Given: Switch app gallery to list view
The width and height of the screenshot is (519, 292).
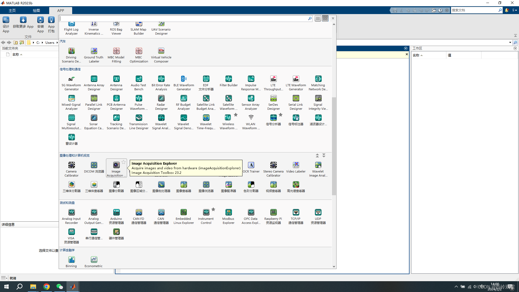Looking at the screenshot, I should pyautogui.click(x=318, y=18).
